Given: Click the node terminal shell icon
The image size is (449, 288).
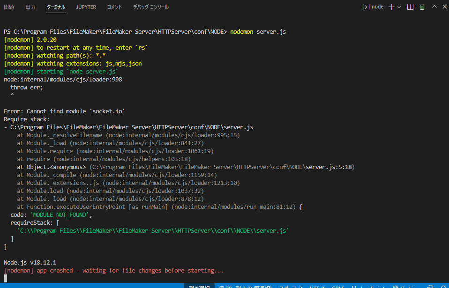Looking at the screenshot, I should tap(366, 7).
